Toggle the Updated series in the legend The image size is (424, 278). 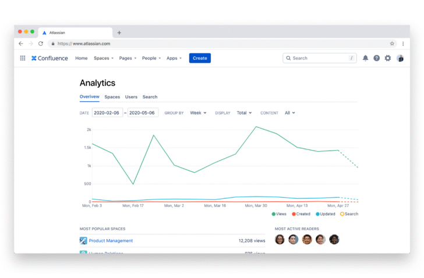(326, 214)
